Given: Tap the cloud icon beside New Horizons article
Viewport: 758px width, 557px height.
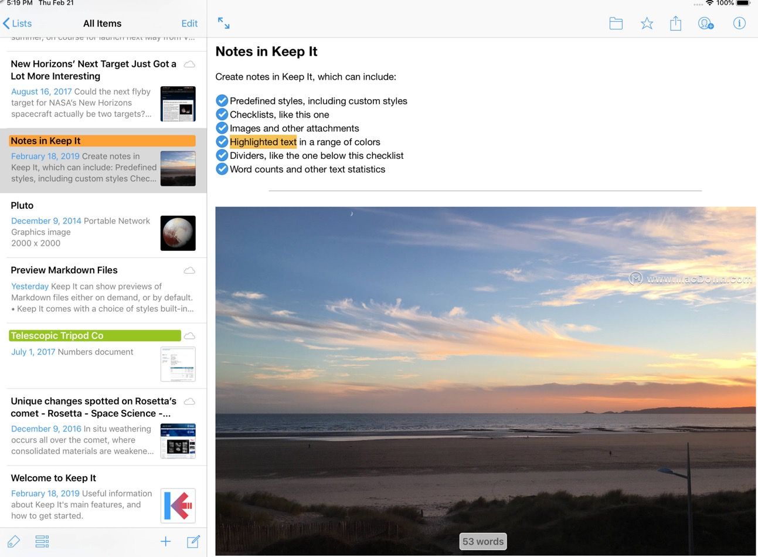Looking at the screenshot, I should point(189,64).
